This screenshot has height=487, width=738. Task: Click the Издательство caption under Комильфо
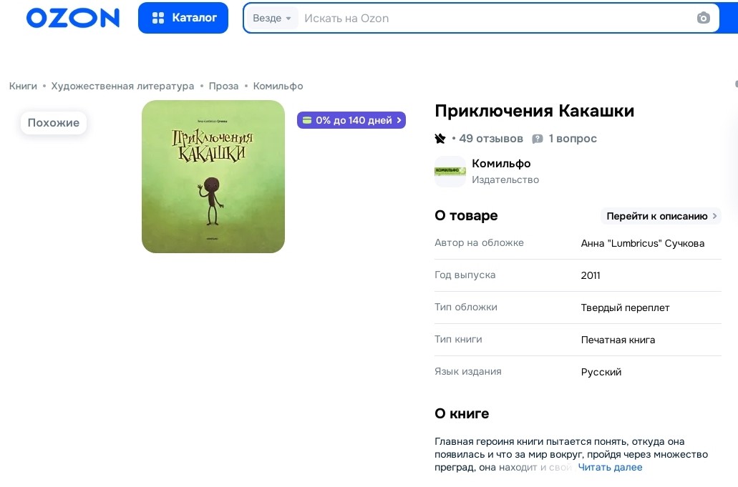click(505, 179)
